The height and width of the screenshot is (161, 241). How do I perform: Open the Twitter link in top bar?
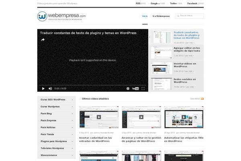176,3
